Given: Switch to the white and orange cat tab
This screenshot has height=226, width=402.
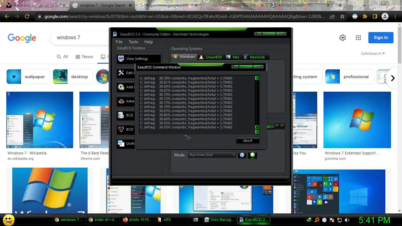Looking at the screenshot, I should 37,5.
